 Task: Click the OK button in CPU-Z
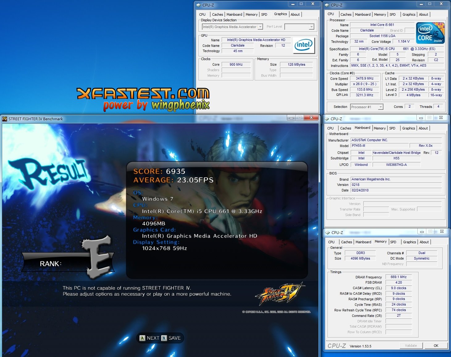tap(436, 346)
